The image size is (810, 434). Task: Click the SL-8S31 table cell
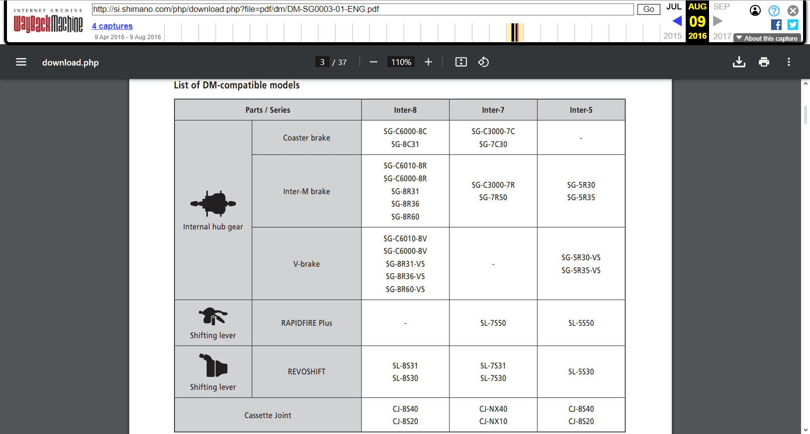point(405,366)
